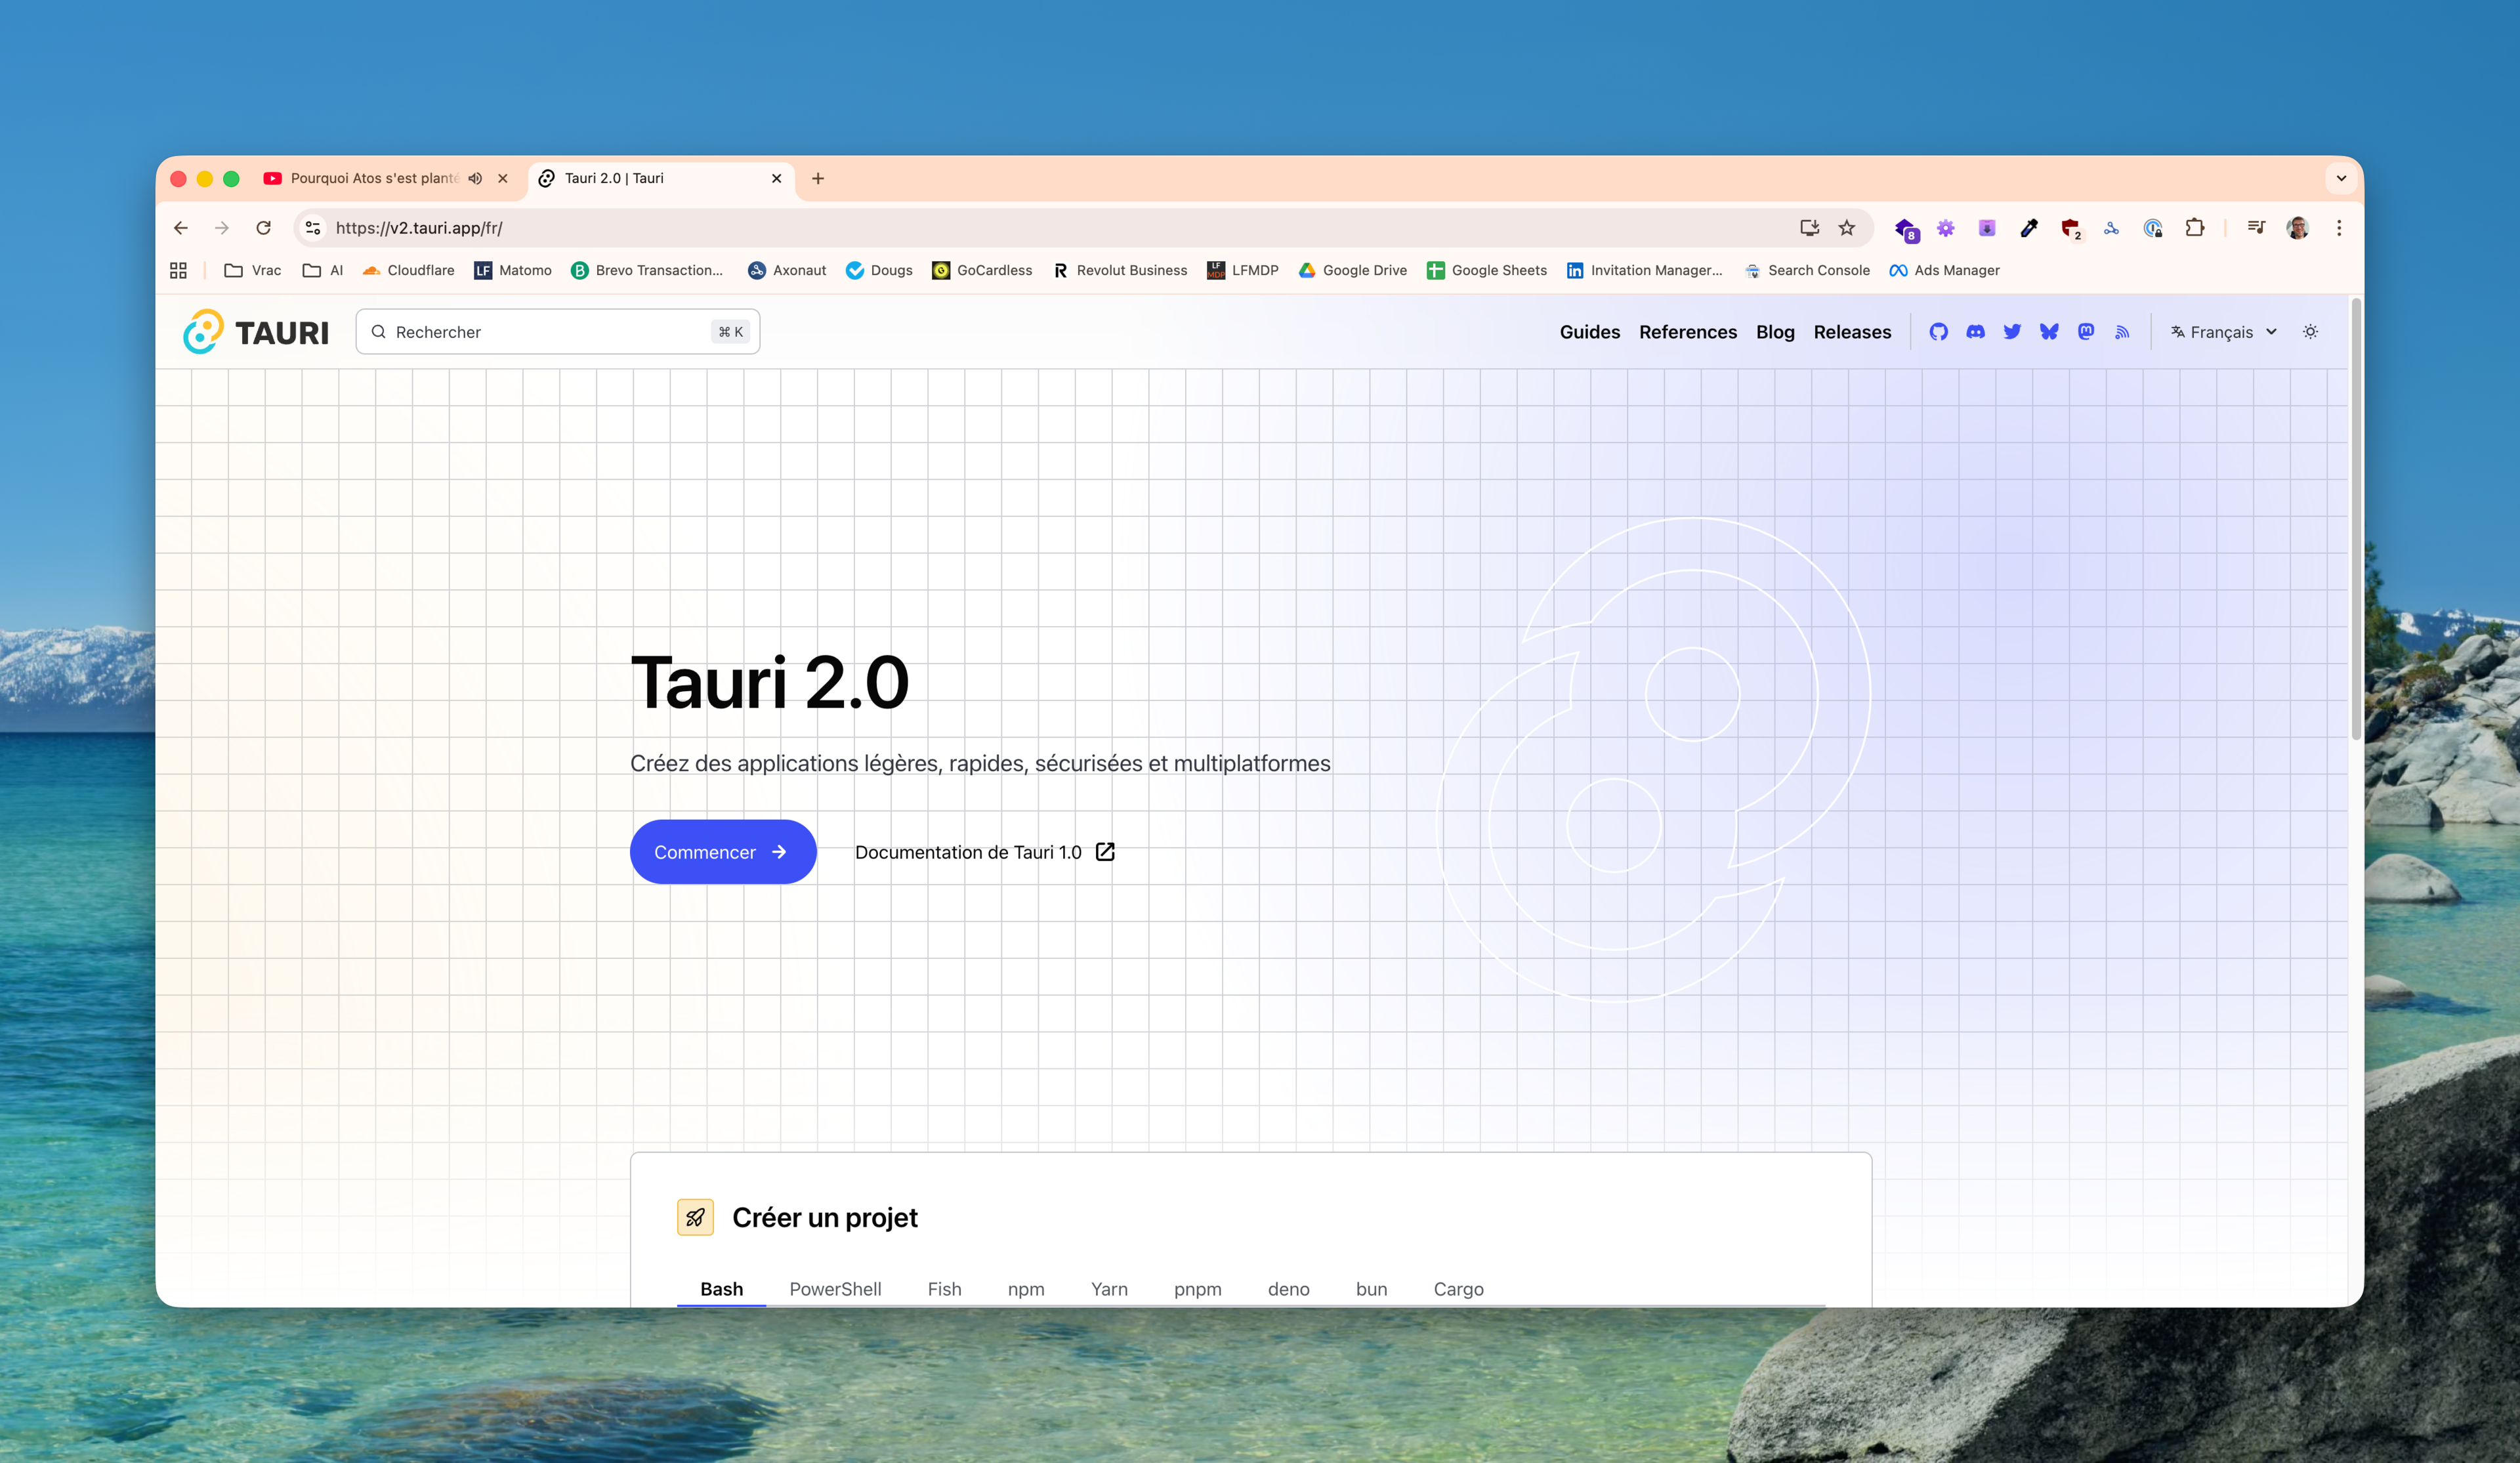Open Chrome three-dot menu
2520x1463 pixels.
click(x=2339, y=228)
